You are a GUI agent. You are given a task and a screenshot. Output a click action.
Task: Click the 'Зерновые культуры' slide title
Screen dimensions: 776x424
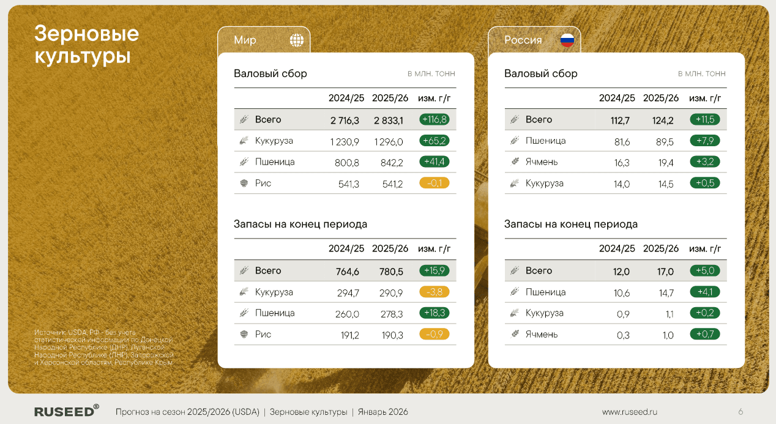click(x=86, y=44)
